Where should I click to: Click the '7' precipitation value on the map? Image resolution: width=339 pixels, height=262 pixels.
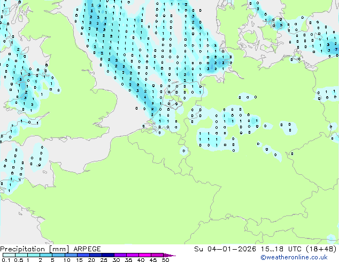(336, 49)
